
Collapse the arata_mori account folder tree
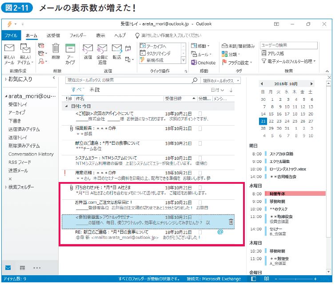pos(6,96)
